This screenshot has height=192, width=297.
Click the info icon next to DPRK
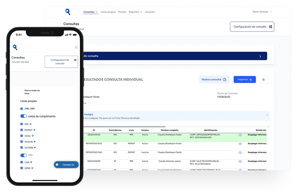tap(32, 168)
